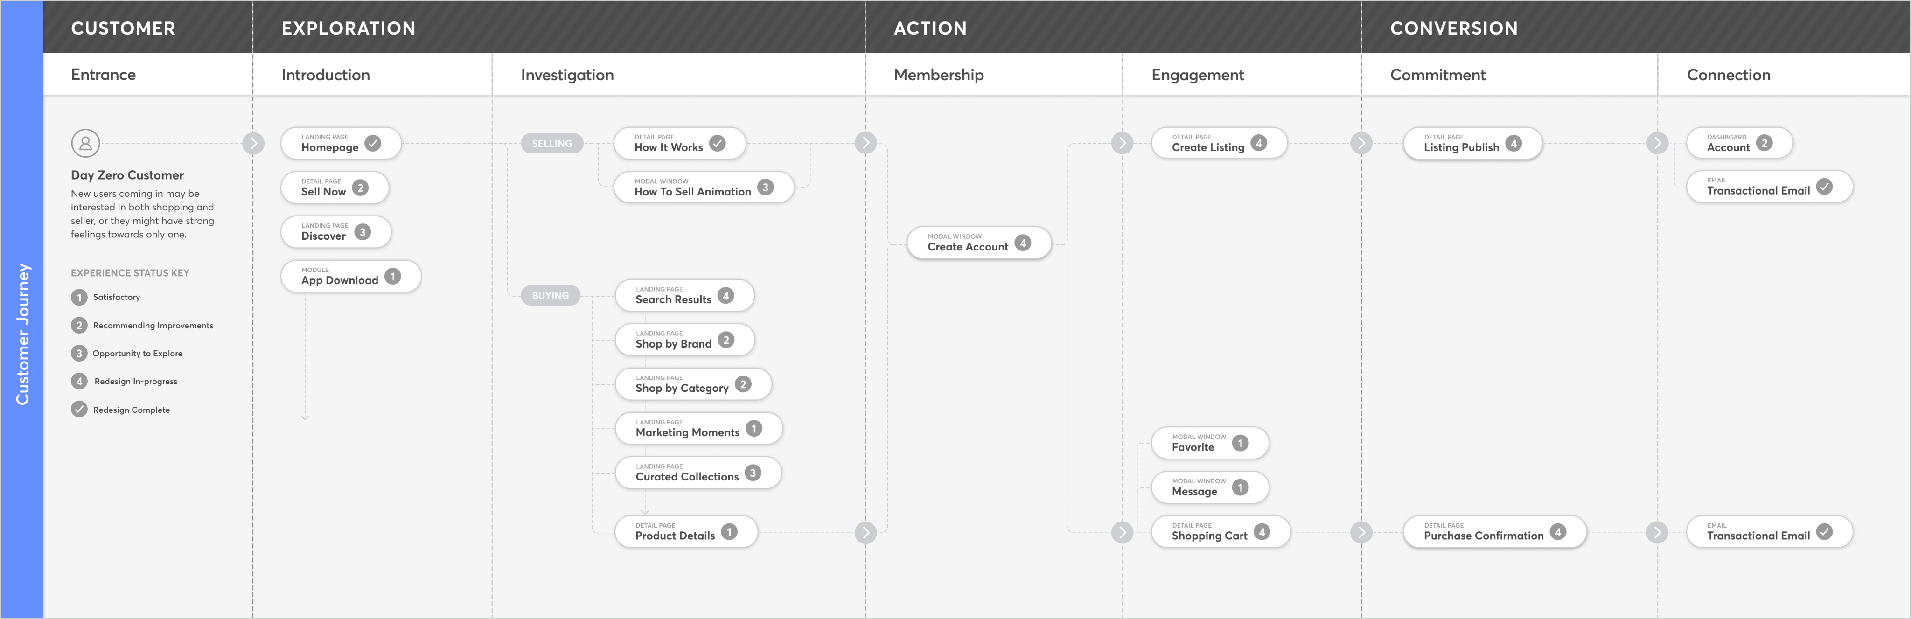Click the status badge on Sell Now
This screenshot has width=1911, height=619.
coord(361,188)
